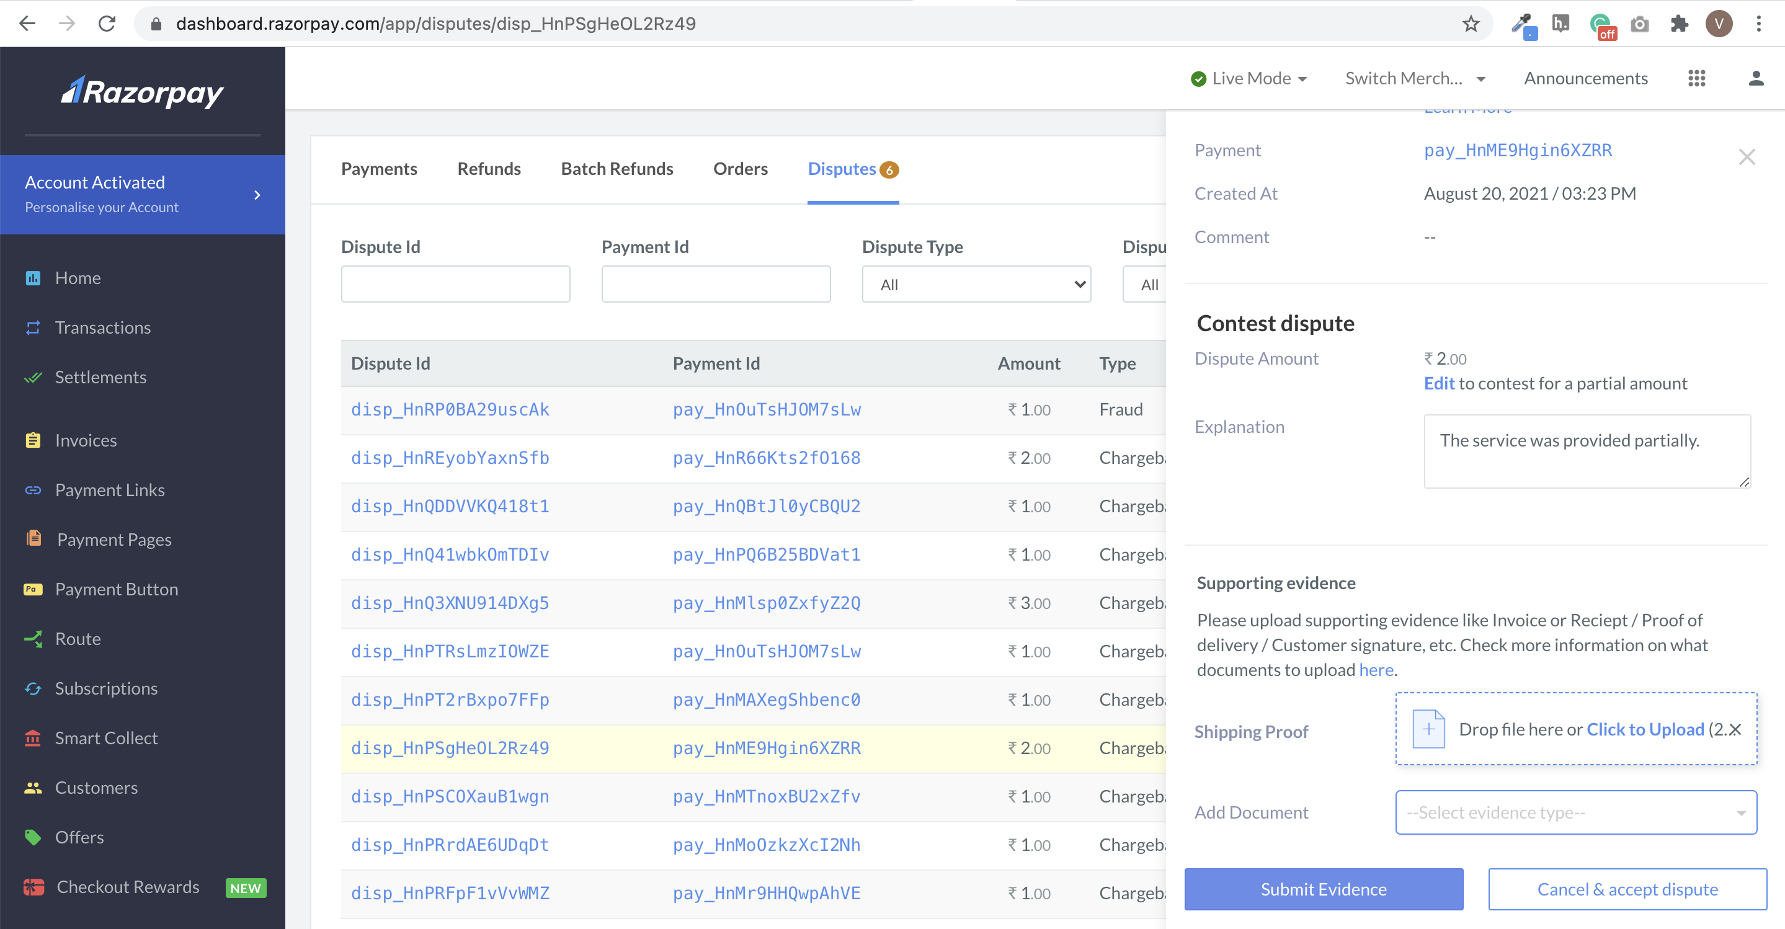
Task: Click the file plus icon in upload box
Action: tap(1428, 729)
